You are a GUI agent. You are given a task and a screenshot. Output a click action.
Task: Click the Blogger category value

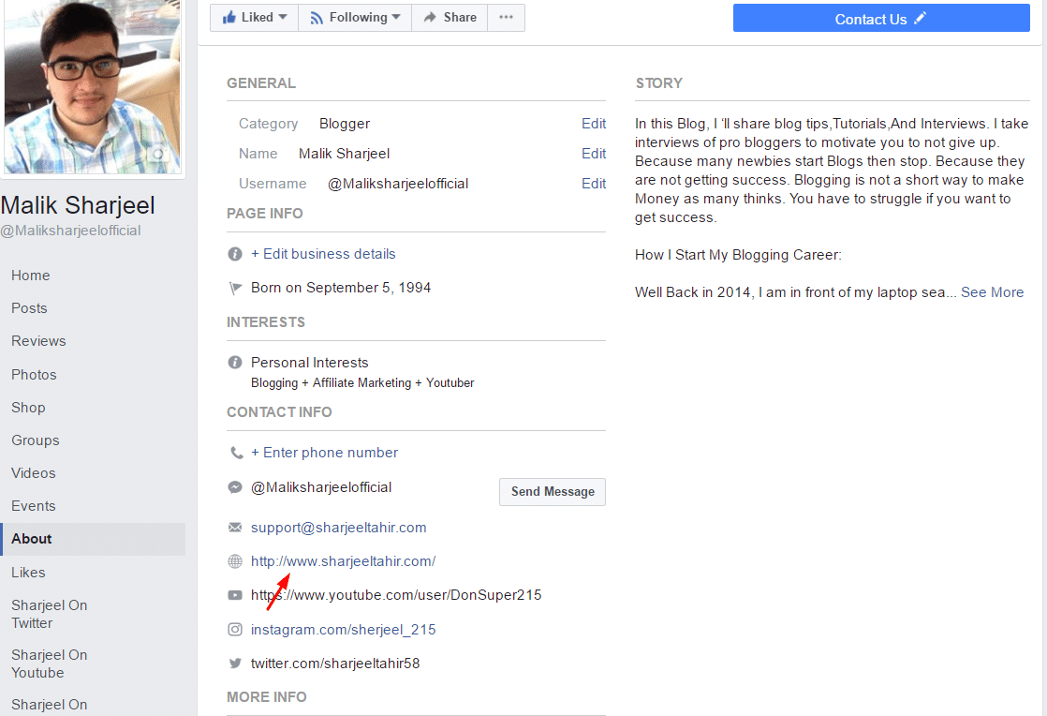[345, 124]
